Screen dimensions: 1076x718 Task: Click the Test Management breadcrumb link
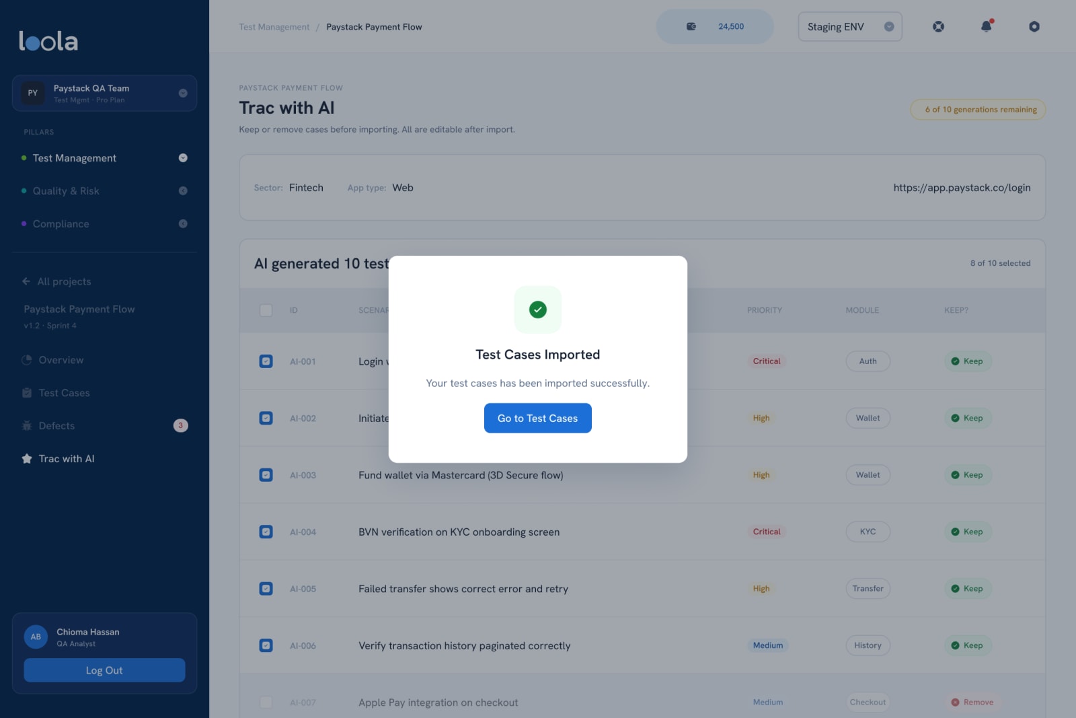[274, 27]
